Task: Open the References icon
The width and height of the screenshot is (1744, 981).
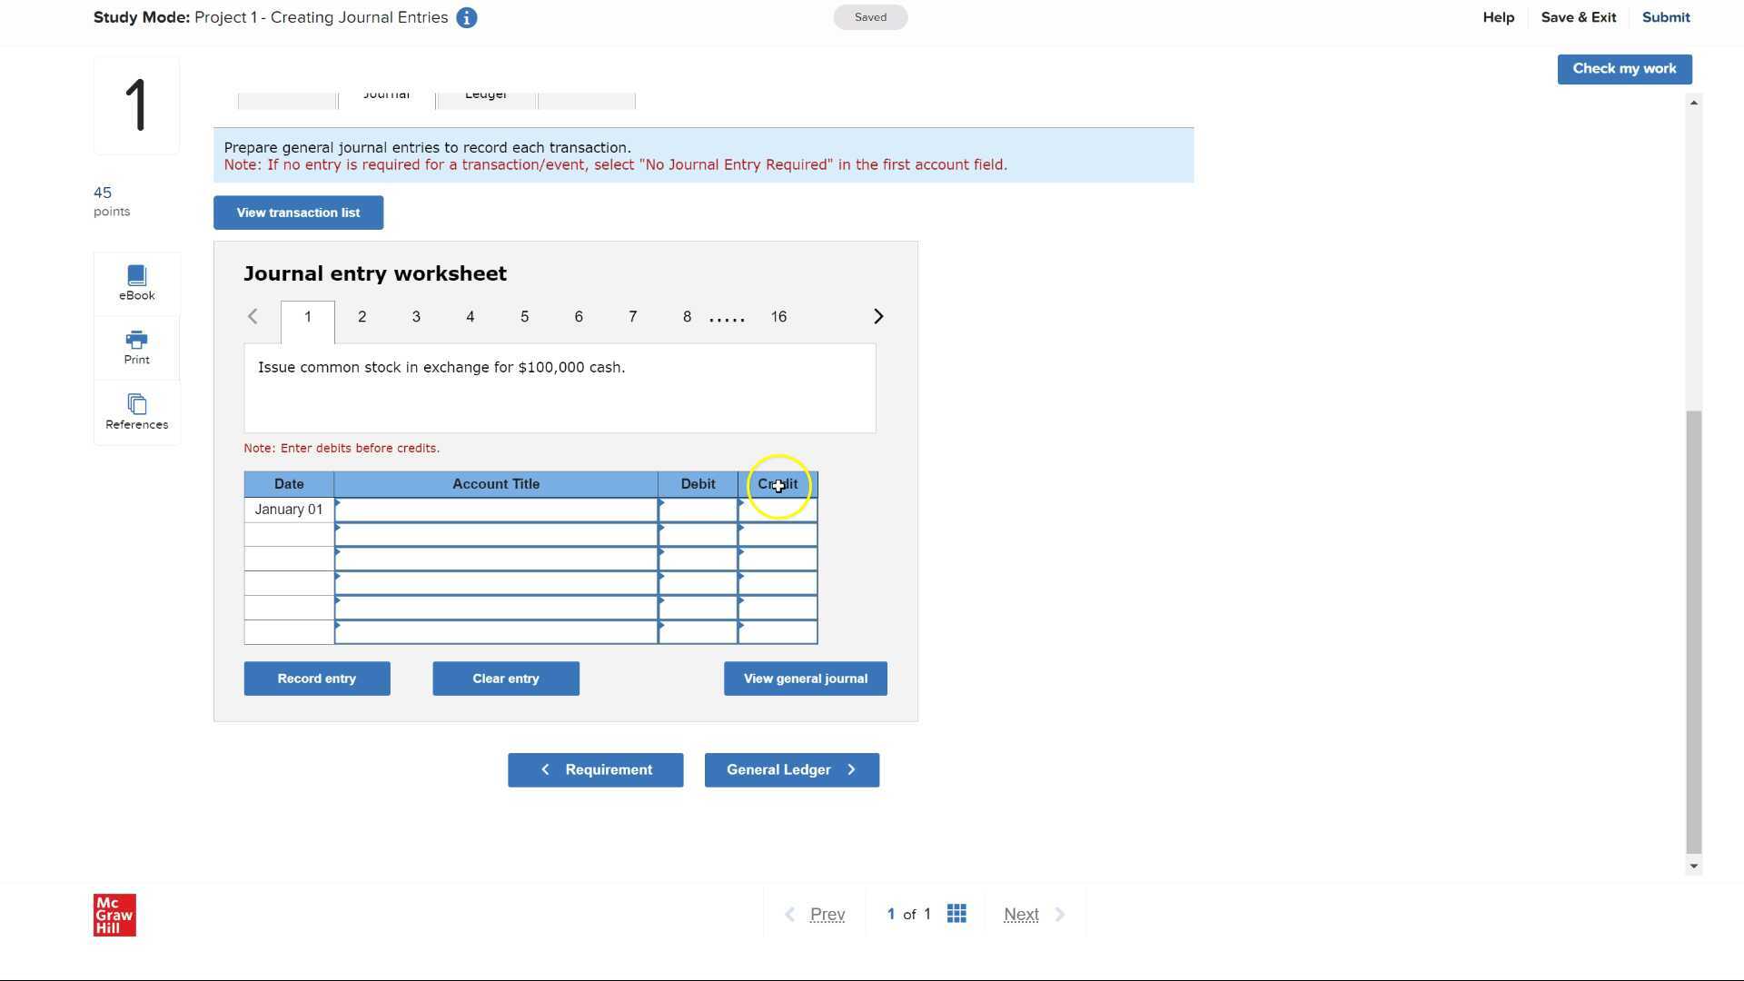Action: point(136,411)
